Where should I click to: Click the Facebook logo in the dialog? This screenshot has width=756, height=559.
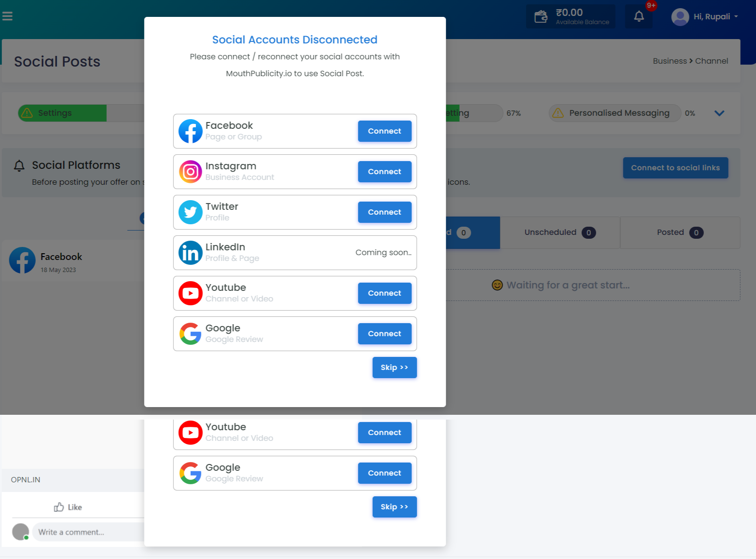coord(191,131)
